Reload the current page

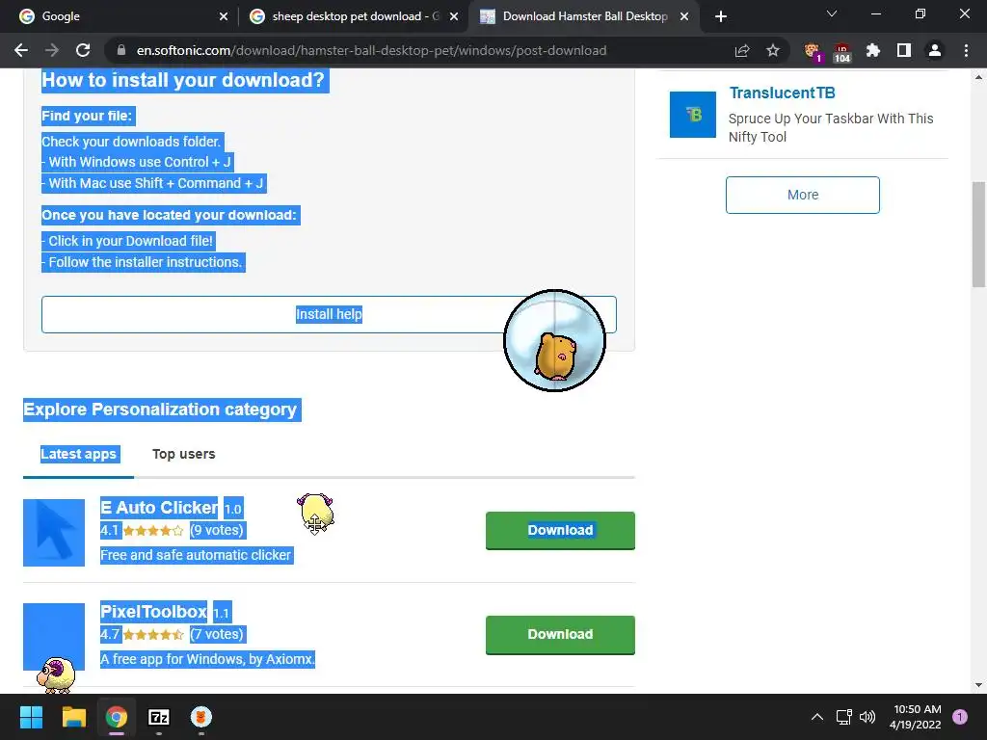pos(83,50)
